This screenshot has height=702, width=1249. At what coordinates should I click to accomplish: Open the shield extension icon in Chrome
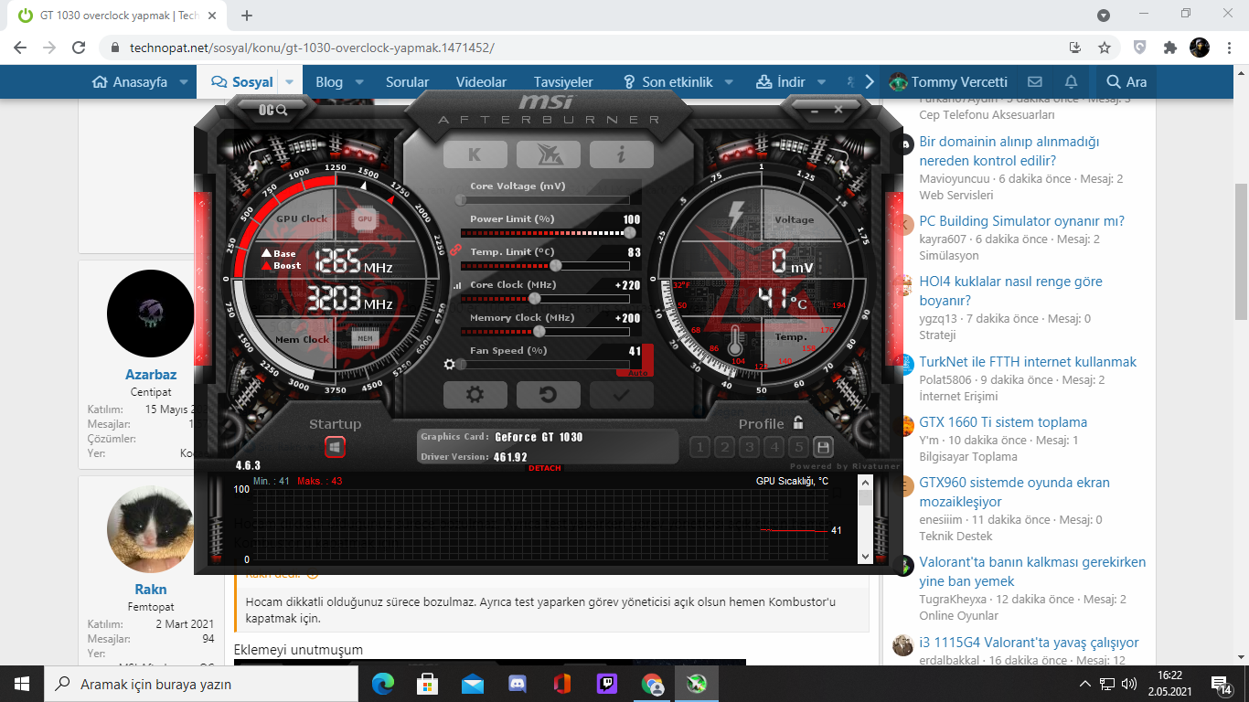(1140, 48)
